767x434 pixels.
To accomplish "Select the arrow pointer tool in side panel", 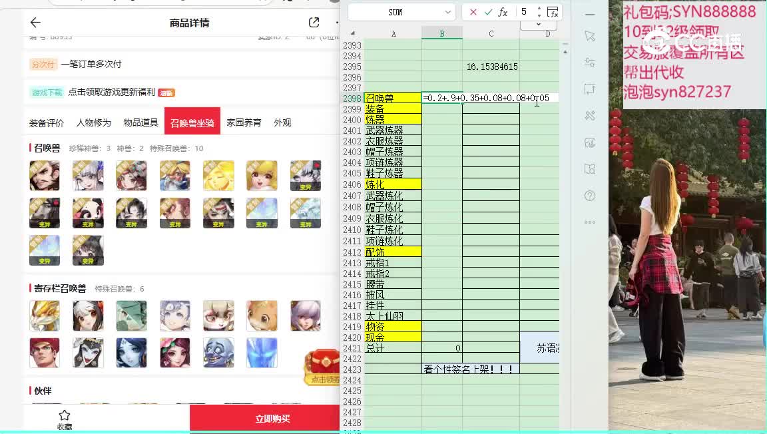I will (590, 36).
